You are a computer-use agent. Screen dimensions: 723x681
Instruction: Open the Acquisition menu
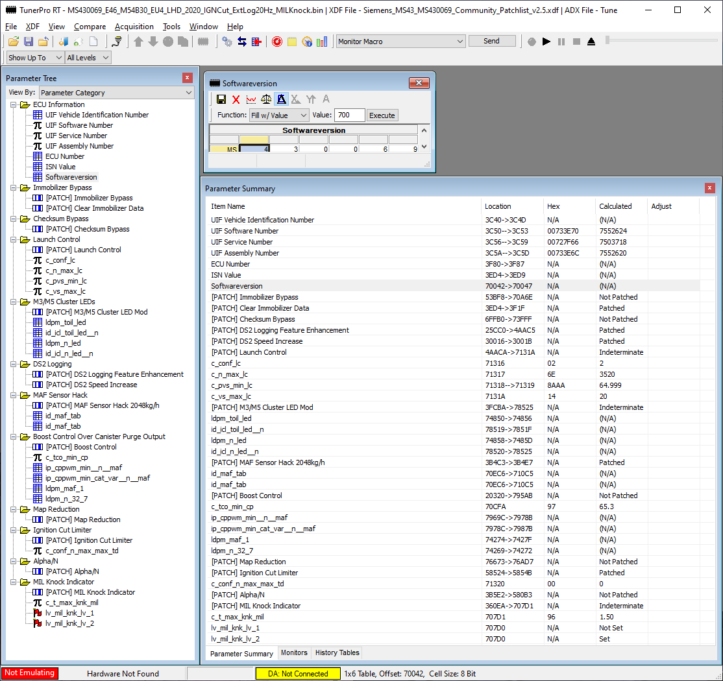[134, 27]
